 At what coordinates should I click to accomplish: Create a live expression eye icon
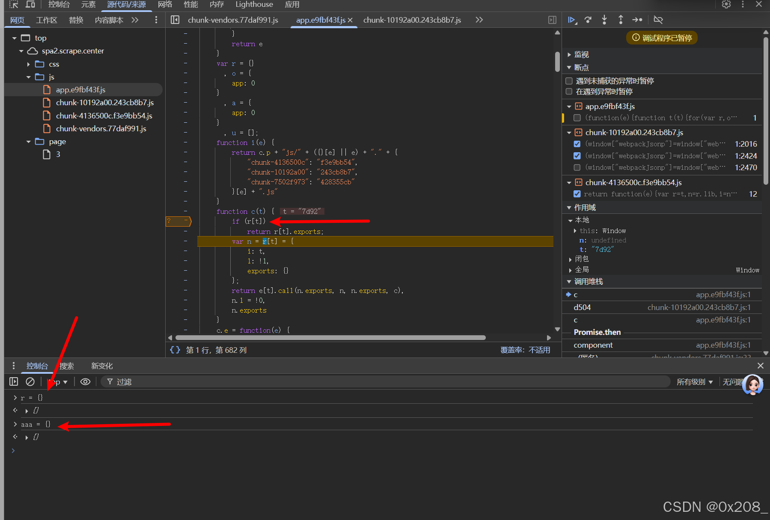85,381
